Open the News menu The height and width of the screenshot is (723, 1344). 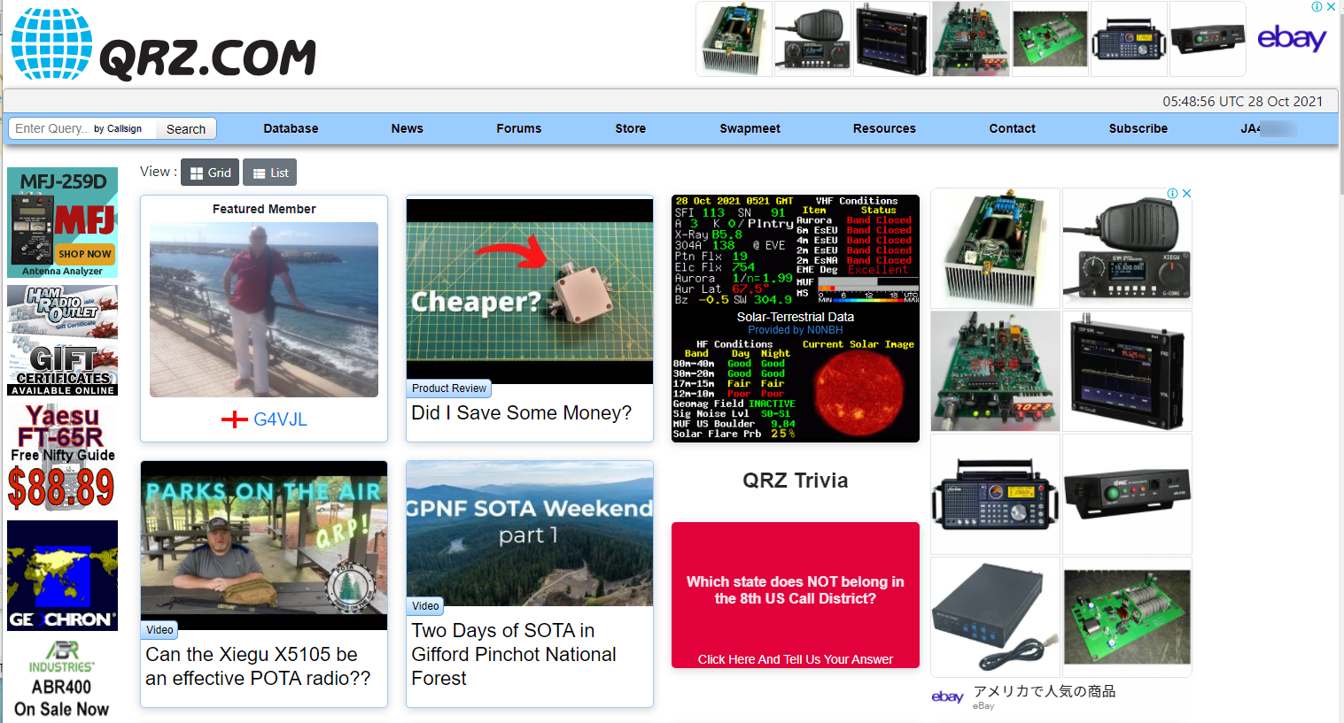408,128
